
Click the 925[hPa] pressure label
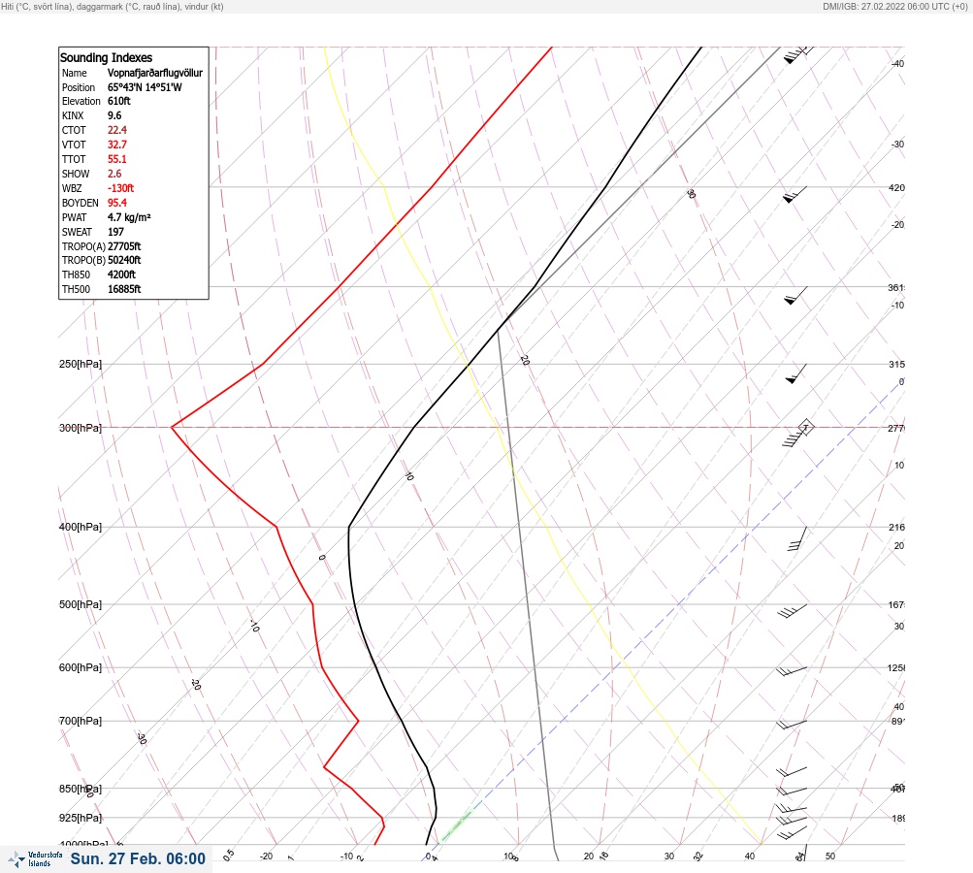pos(81,818)
